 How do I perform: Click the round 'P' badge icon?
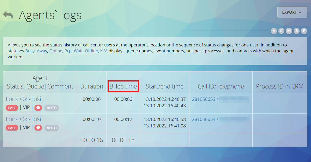pyautogui.click(x=304, y=31)
